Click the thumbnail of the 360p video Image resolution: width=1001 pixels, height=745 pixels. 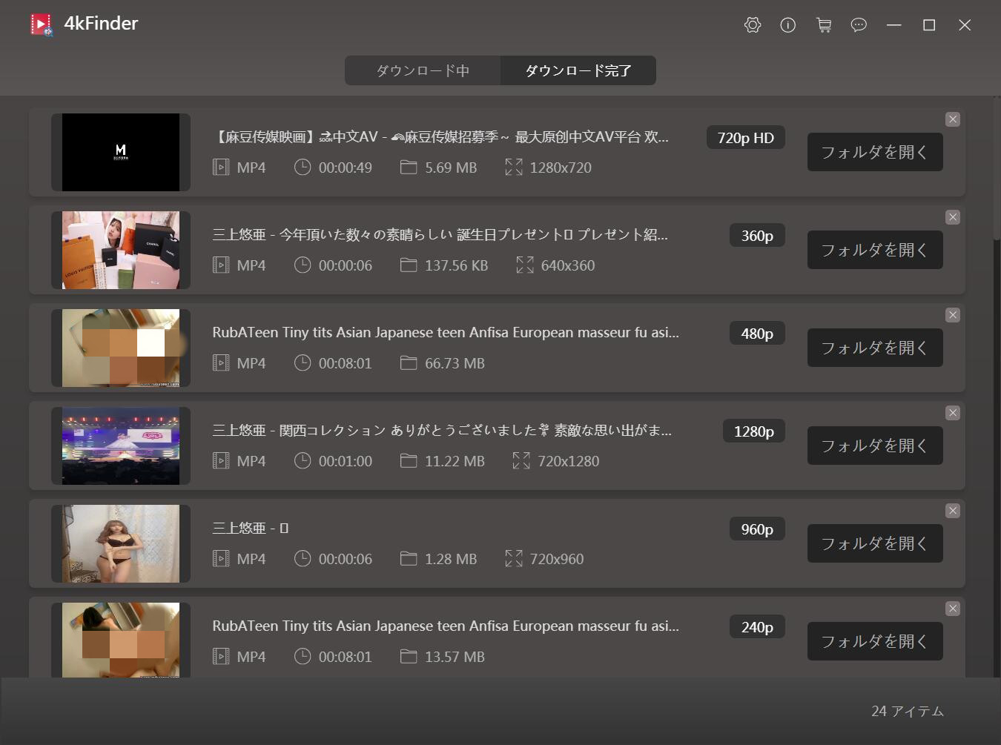coord(121,250)
